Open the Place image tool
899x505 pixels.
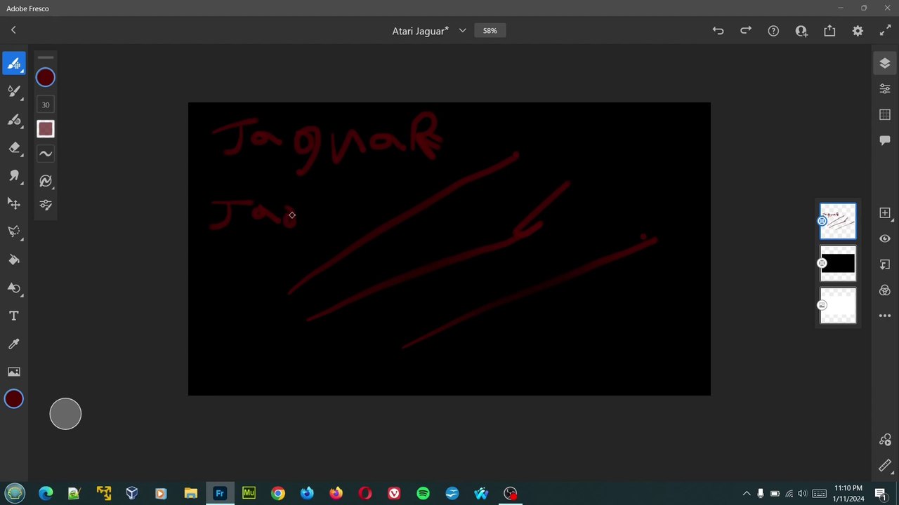tap(14, 372)
